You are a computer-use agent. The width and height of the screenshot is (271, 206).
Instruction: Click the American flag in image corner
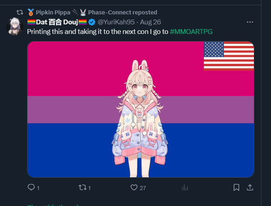click(x=229, y=56)
